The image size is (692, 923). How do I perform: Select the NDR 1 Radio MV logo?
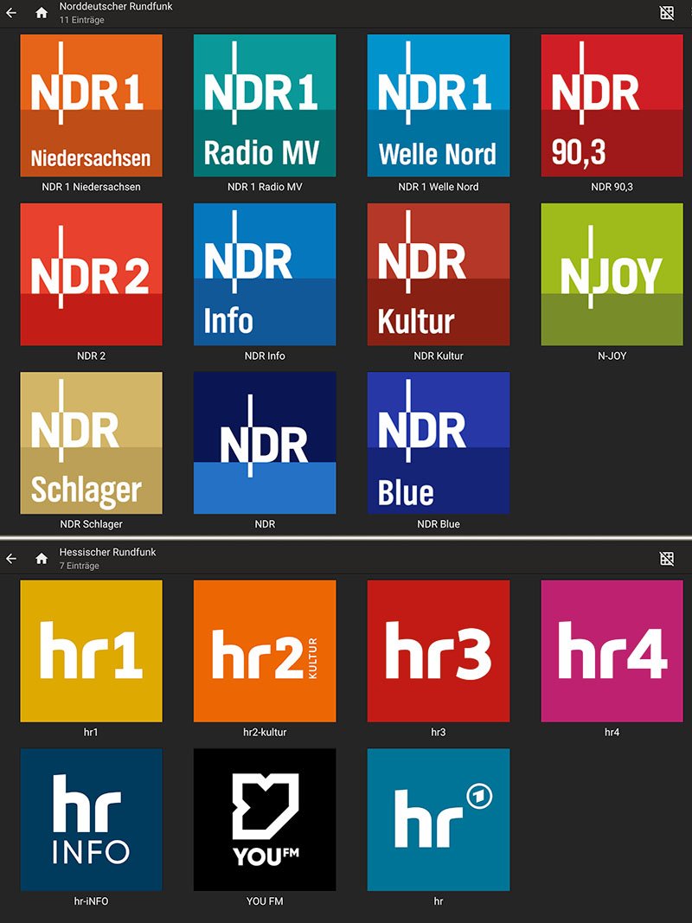click(265, 106)
